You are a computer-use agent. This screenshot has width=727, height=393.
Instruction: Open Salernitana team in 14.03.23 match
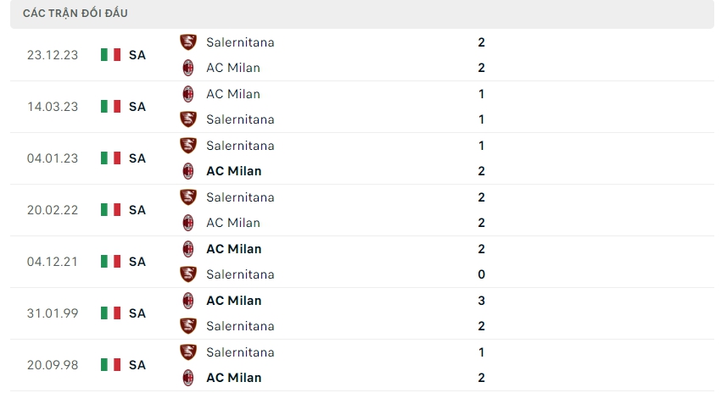240,119
